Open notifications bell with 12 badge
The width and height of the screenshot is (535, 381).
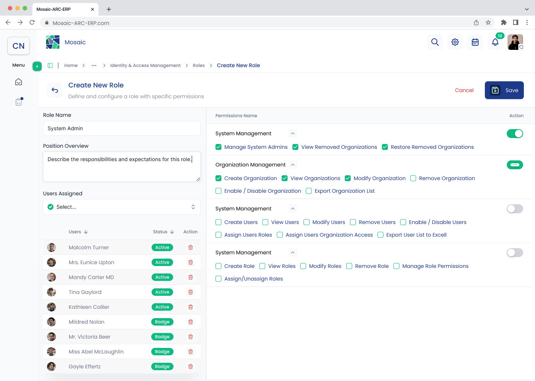click(x=495, y=42)
